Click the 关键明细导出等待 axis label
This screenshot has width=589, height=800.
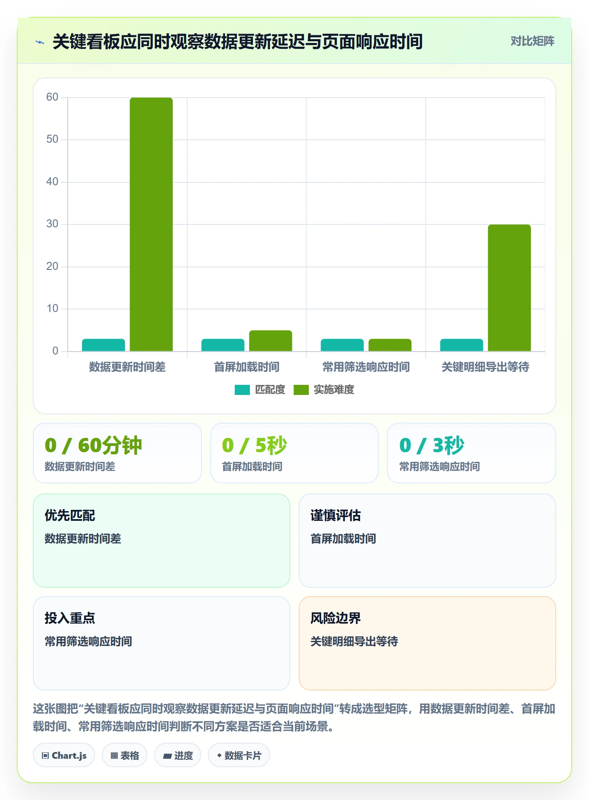486,367
